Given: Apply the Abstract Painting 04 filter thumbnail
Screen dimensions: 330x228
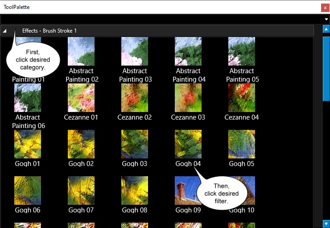Looking at the screenshot, I should (188, 51).
